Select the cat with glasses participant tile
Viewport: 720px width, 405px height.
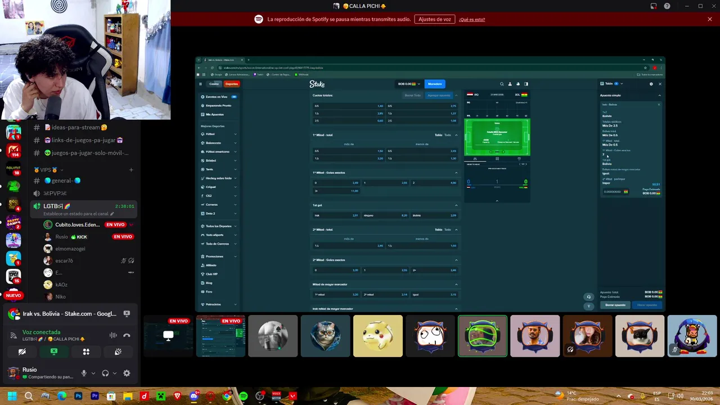coord(325,336)
